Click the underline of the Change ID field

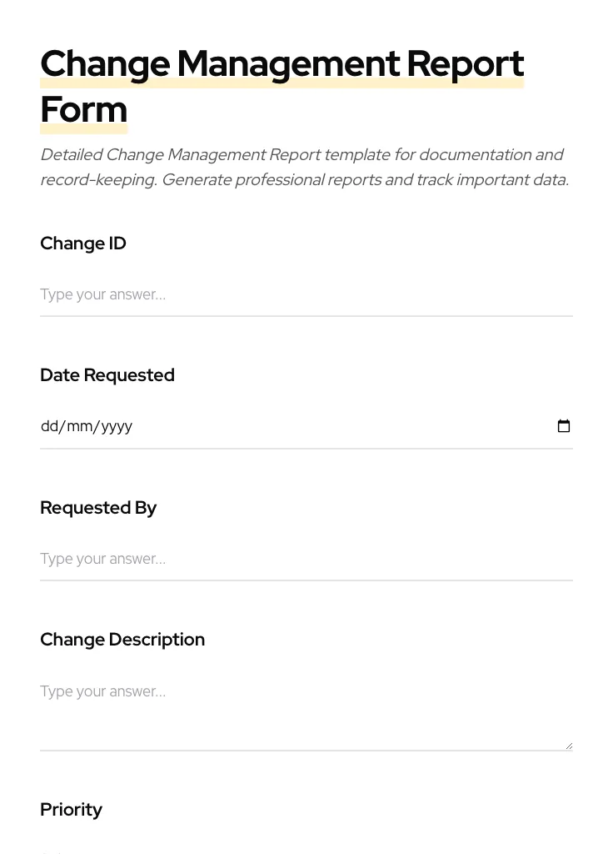306,316
